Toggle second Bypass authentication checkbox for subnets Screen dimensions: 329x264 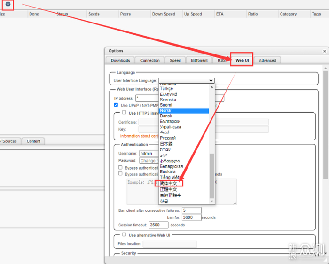120,173
